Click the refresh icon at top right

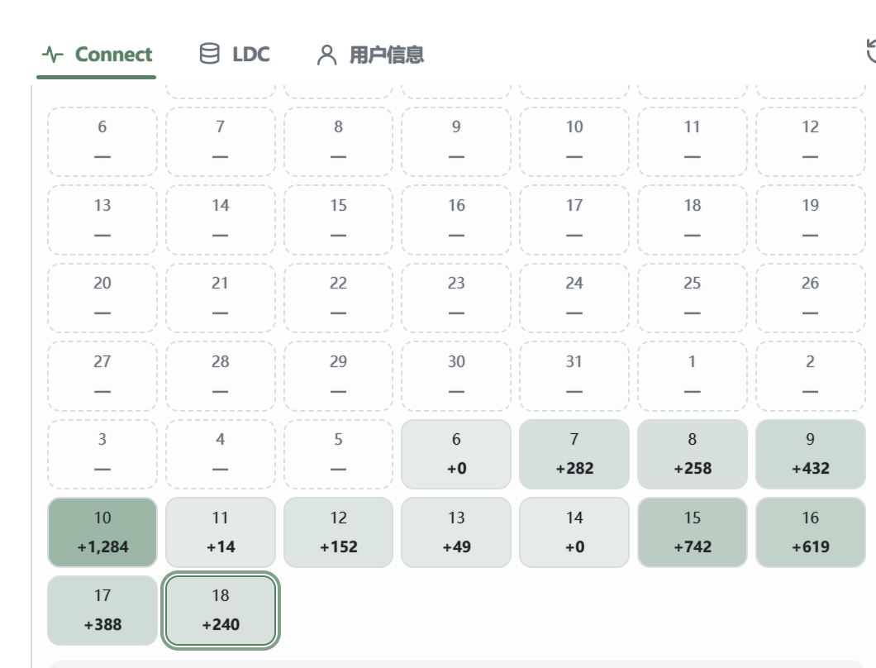[x=871, y=51]
